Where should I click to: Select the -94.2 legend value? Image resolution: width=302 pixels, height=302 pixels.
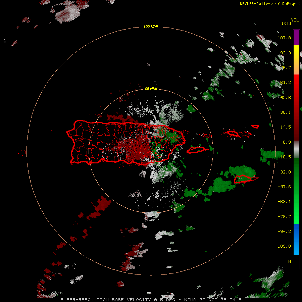point(284,232)
